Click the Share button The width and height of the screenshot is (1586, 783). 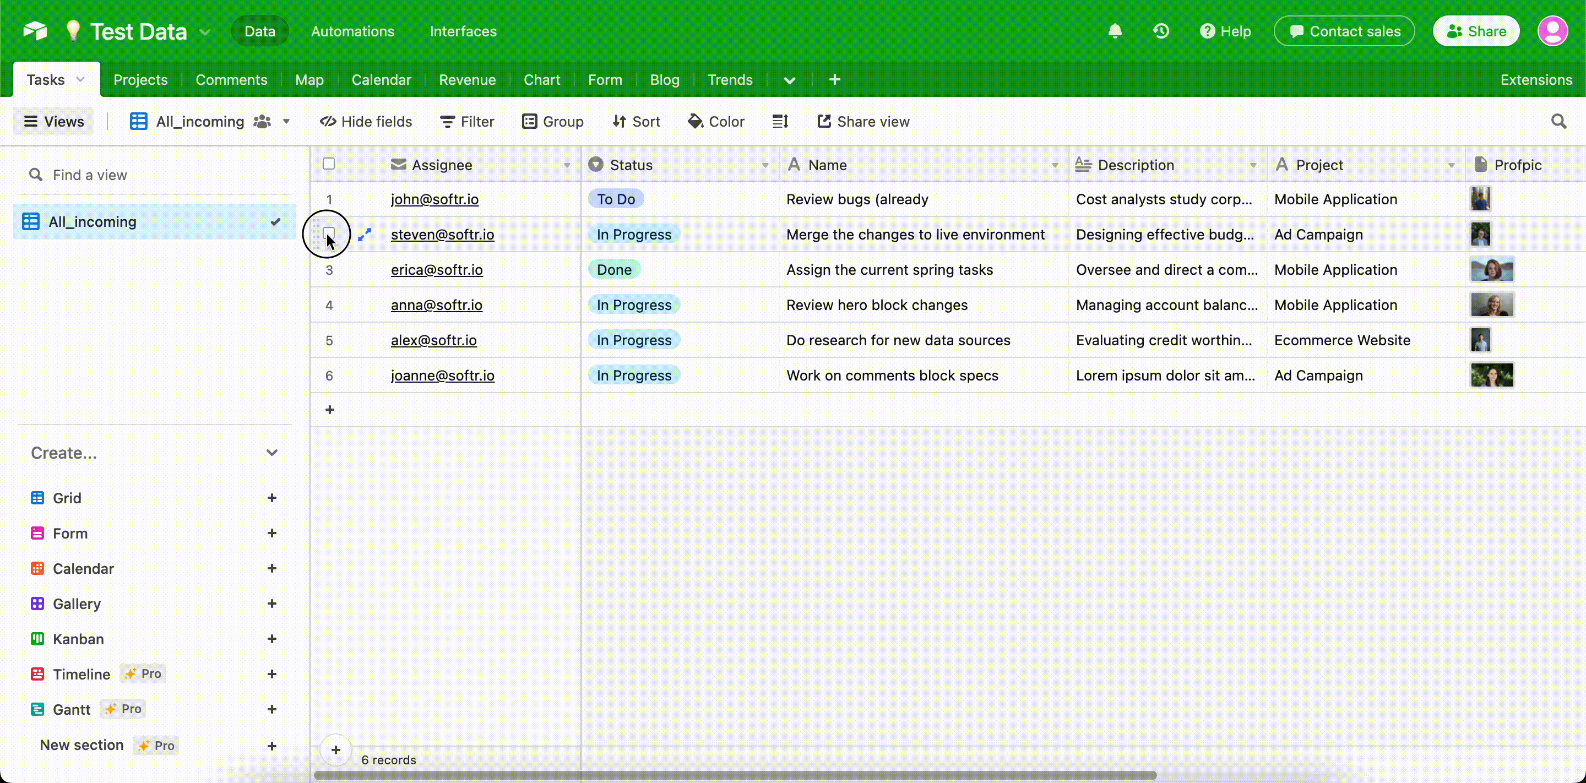[1476, 31]
